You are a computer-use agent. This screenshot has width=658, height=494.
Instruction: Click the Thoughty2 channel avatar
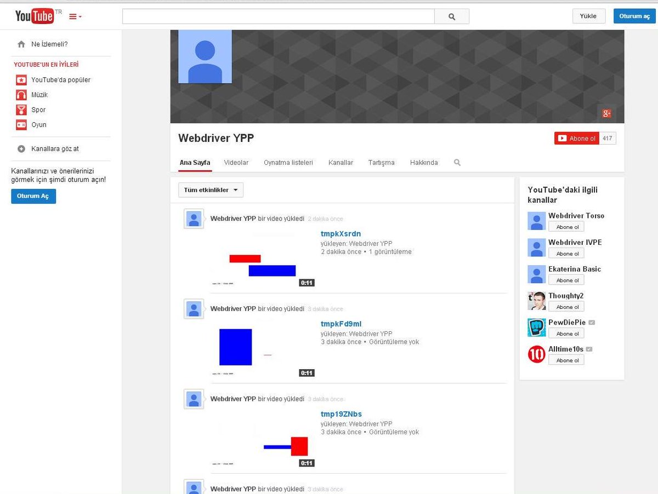click(x=536, y=301)
